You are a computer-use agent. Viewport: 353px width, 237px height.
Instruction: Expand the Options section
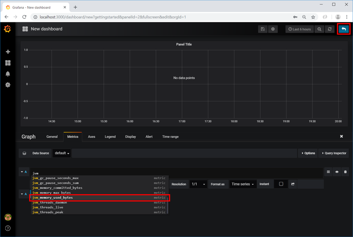point(308,153)
